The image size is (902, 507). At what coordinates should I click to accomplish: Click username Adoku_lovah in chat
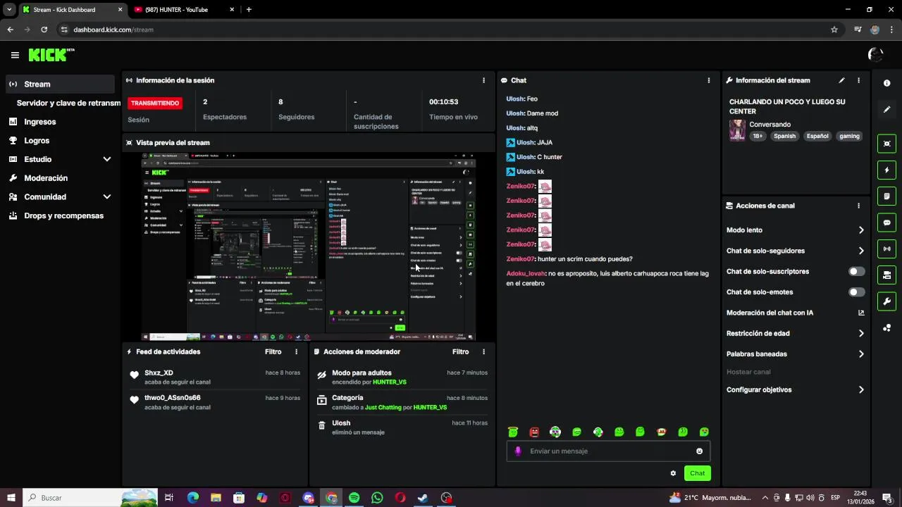(526, 273)
